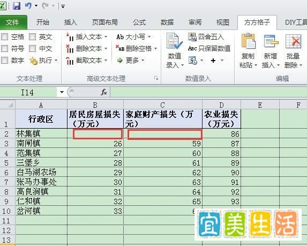307x246 pixels.
Task: Switch to the 公式 tab
Action: [139, 23]
